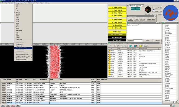Click the teal tuning arrows indicator
Viewport: 179px width, 107px height.
[x=135, y=8]
